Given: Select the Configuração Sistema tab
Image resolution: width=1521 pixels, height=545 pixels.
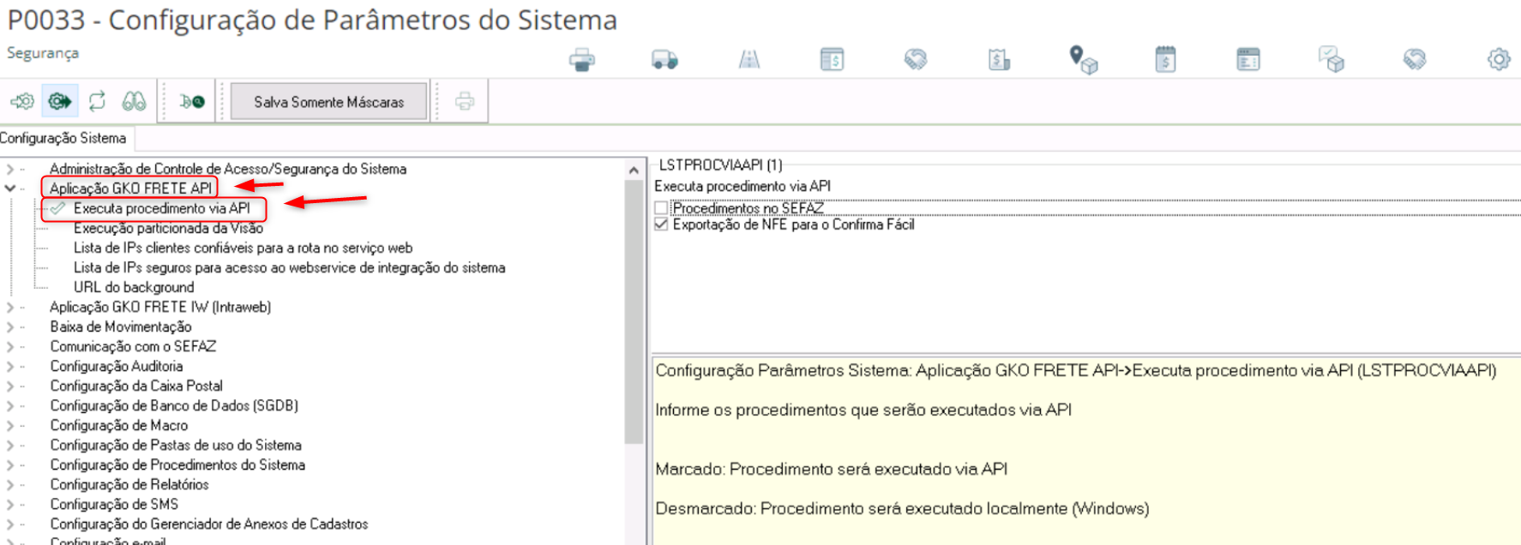Looking at the screenshot, I should pos(63,138).
